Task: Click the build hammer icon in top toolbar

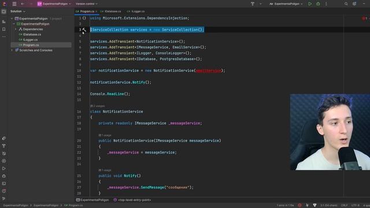Action: (x=253, y=4)
